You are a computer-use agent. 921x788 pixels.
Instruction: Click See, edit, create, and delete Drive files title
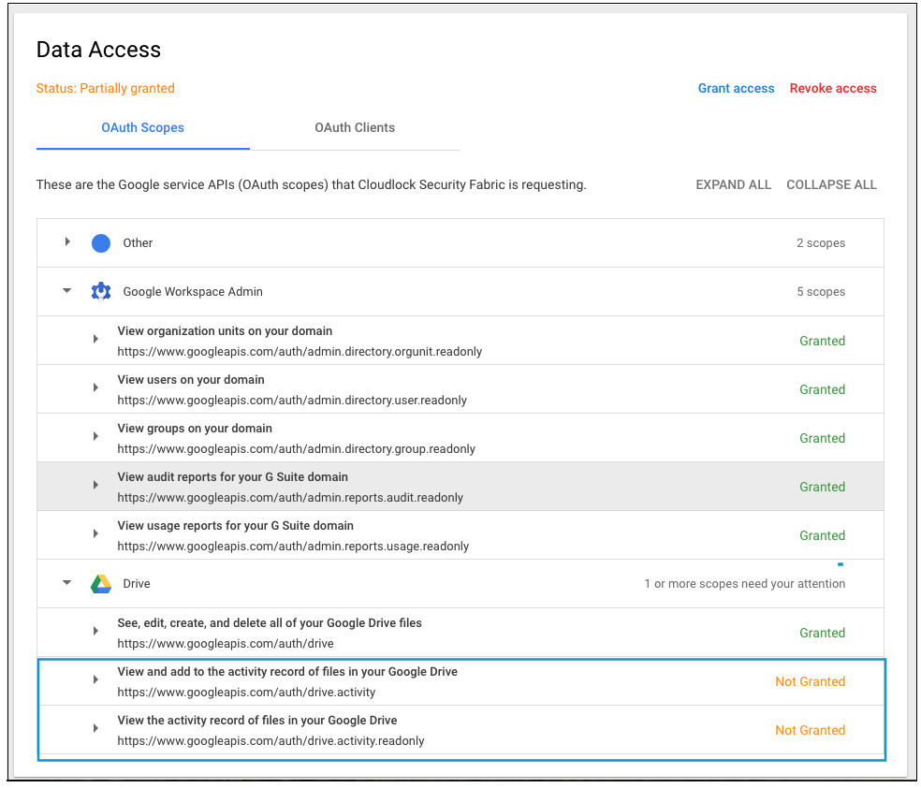point(270,623)
